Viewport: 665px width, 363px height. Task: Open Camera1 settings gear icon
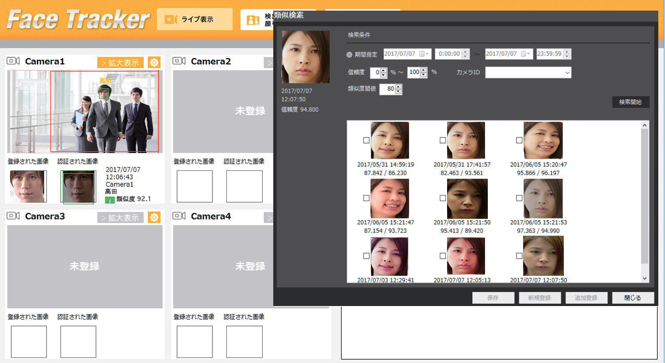pos(154,63)
